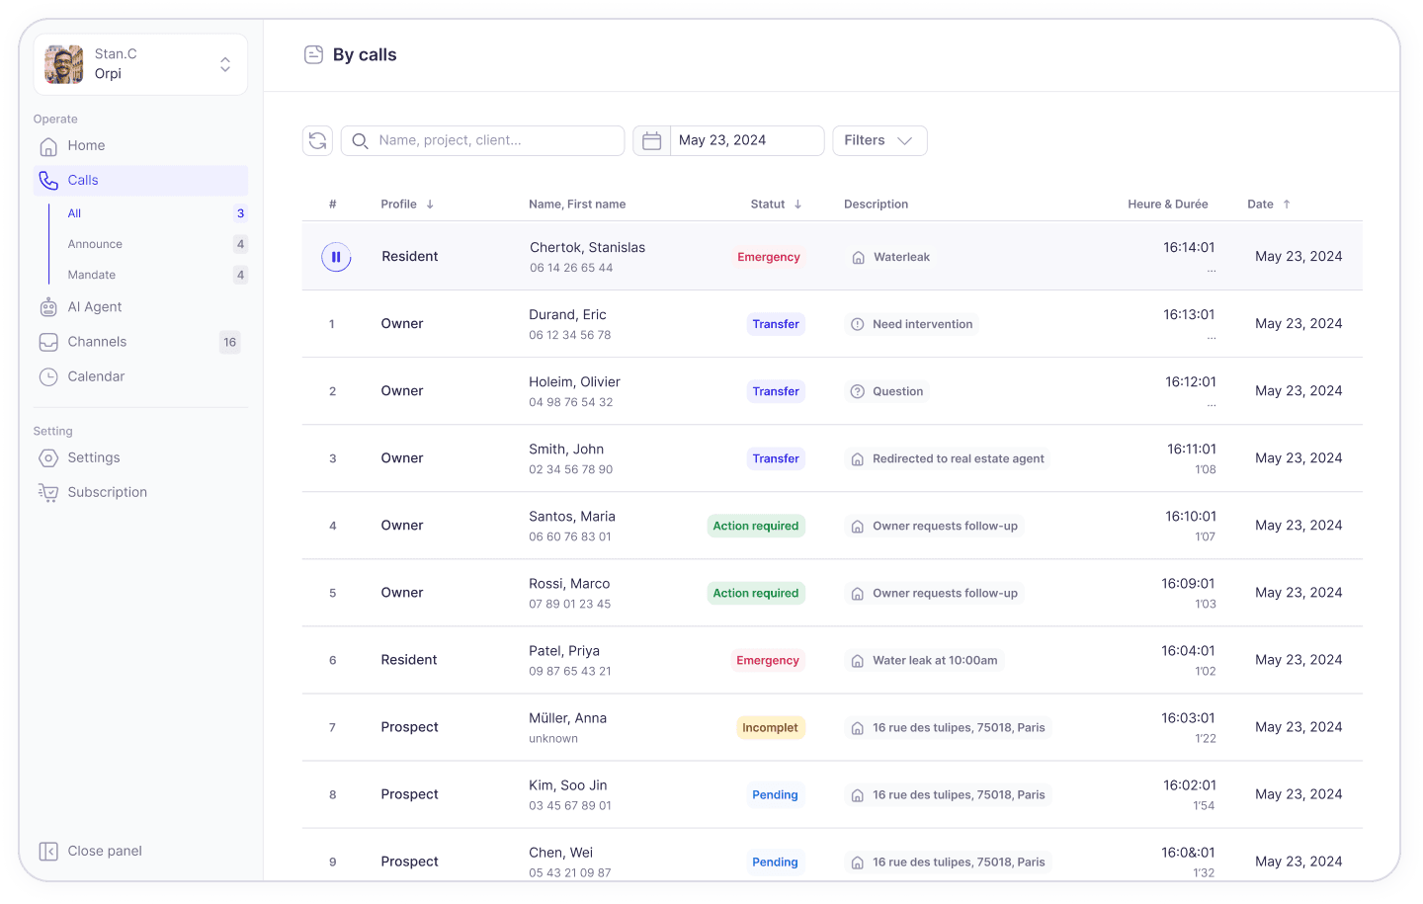Viewport: 1423px width, 904px height.
Task: Click Emergency badge for Chertok, Stanislas
Action: point(769,257)
